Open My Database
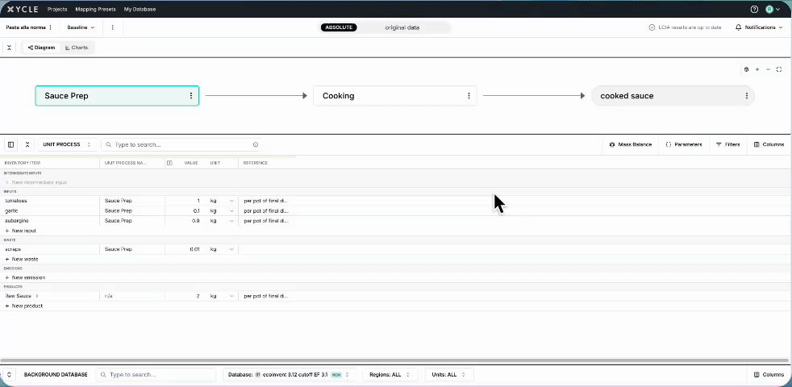 (x=140, y=9)
